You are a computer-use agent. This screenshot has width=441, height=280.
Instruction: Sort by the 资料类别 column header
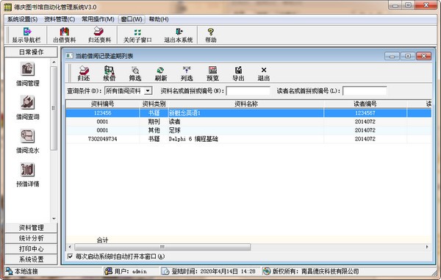[x=154, y=104]
